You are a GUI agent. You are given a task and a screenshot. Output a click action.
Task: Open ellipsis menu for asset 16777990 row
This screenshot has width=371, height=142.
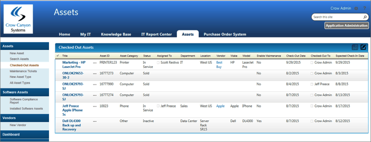[x=95, y=85]
